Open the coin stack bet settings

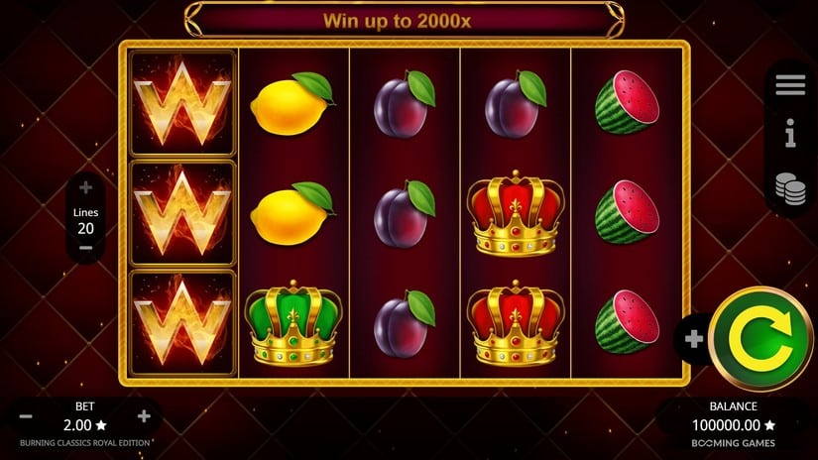tap(790, 188)
